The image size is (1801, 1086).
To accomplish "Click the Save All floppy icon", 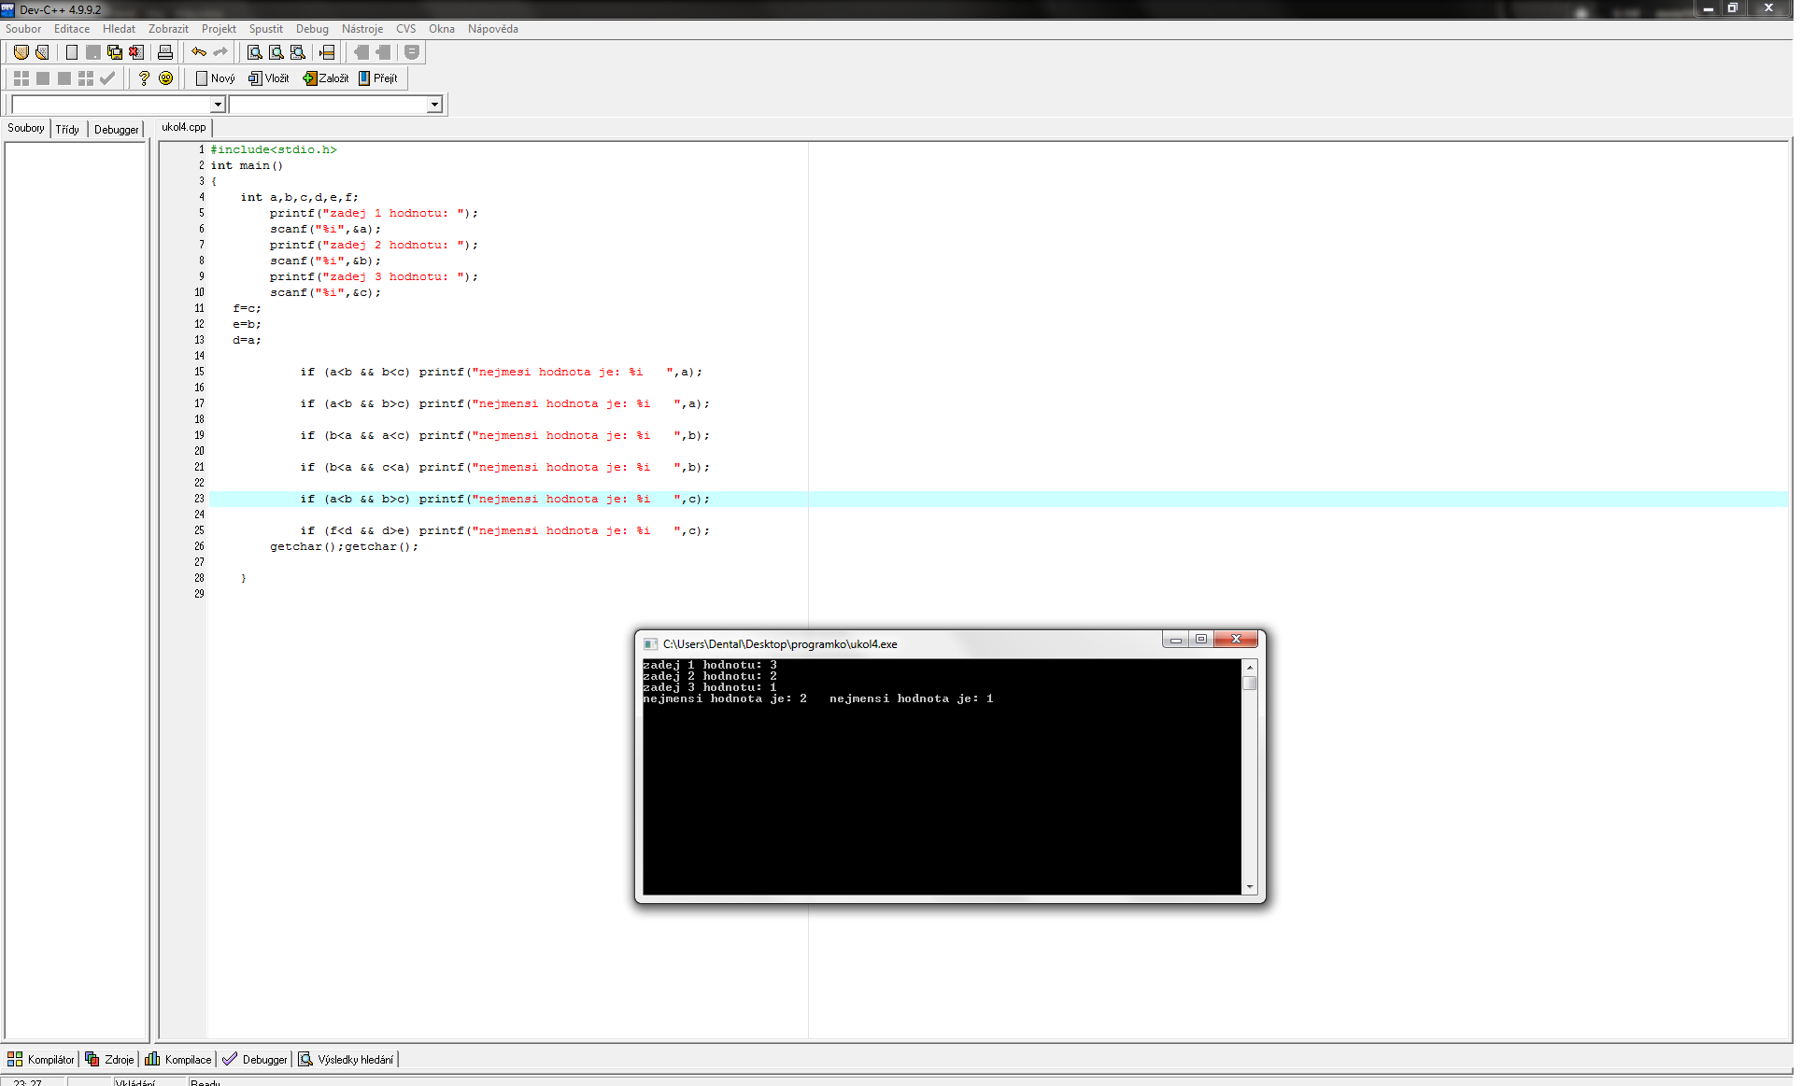I will [x=114, y=52].
